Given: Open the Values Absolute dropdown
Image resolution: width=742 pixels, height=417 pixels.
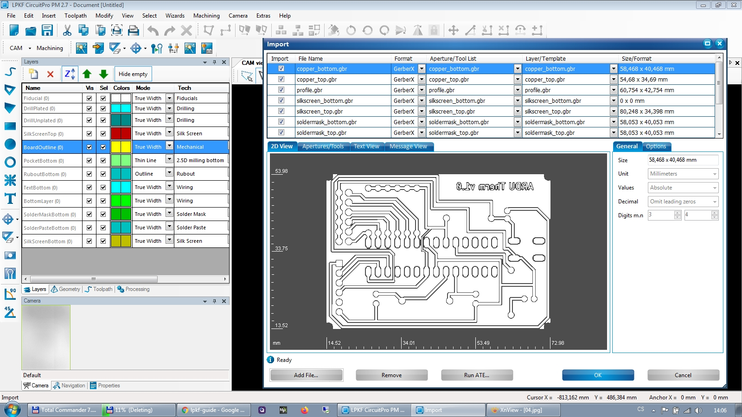Looking at the screenshot, I should point(683,188).
